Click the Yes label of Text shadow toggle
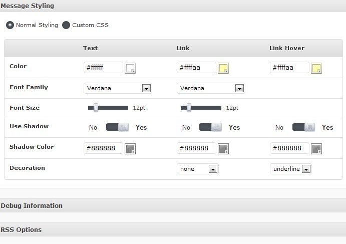 point(141,127)
